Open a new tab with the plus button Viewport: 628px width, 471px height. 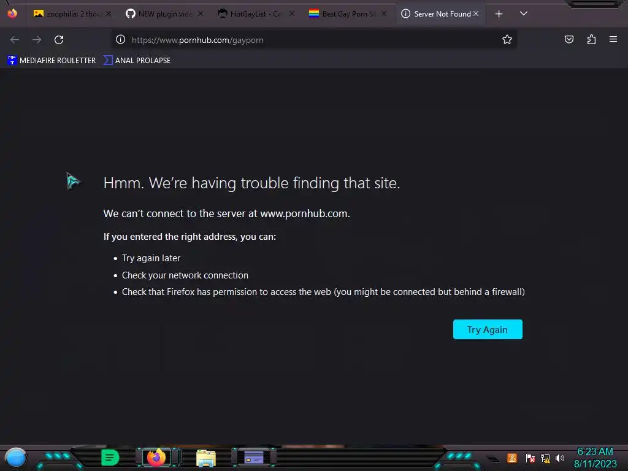(499, 14)
